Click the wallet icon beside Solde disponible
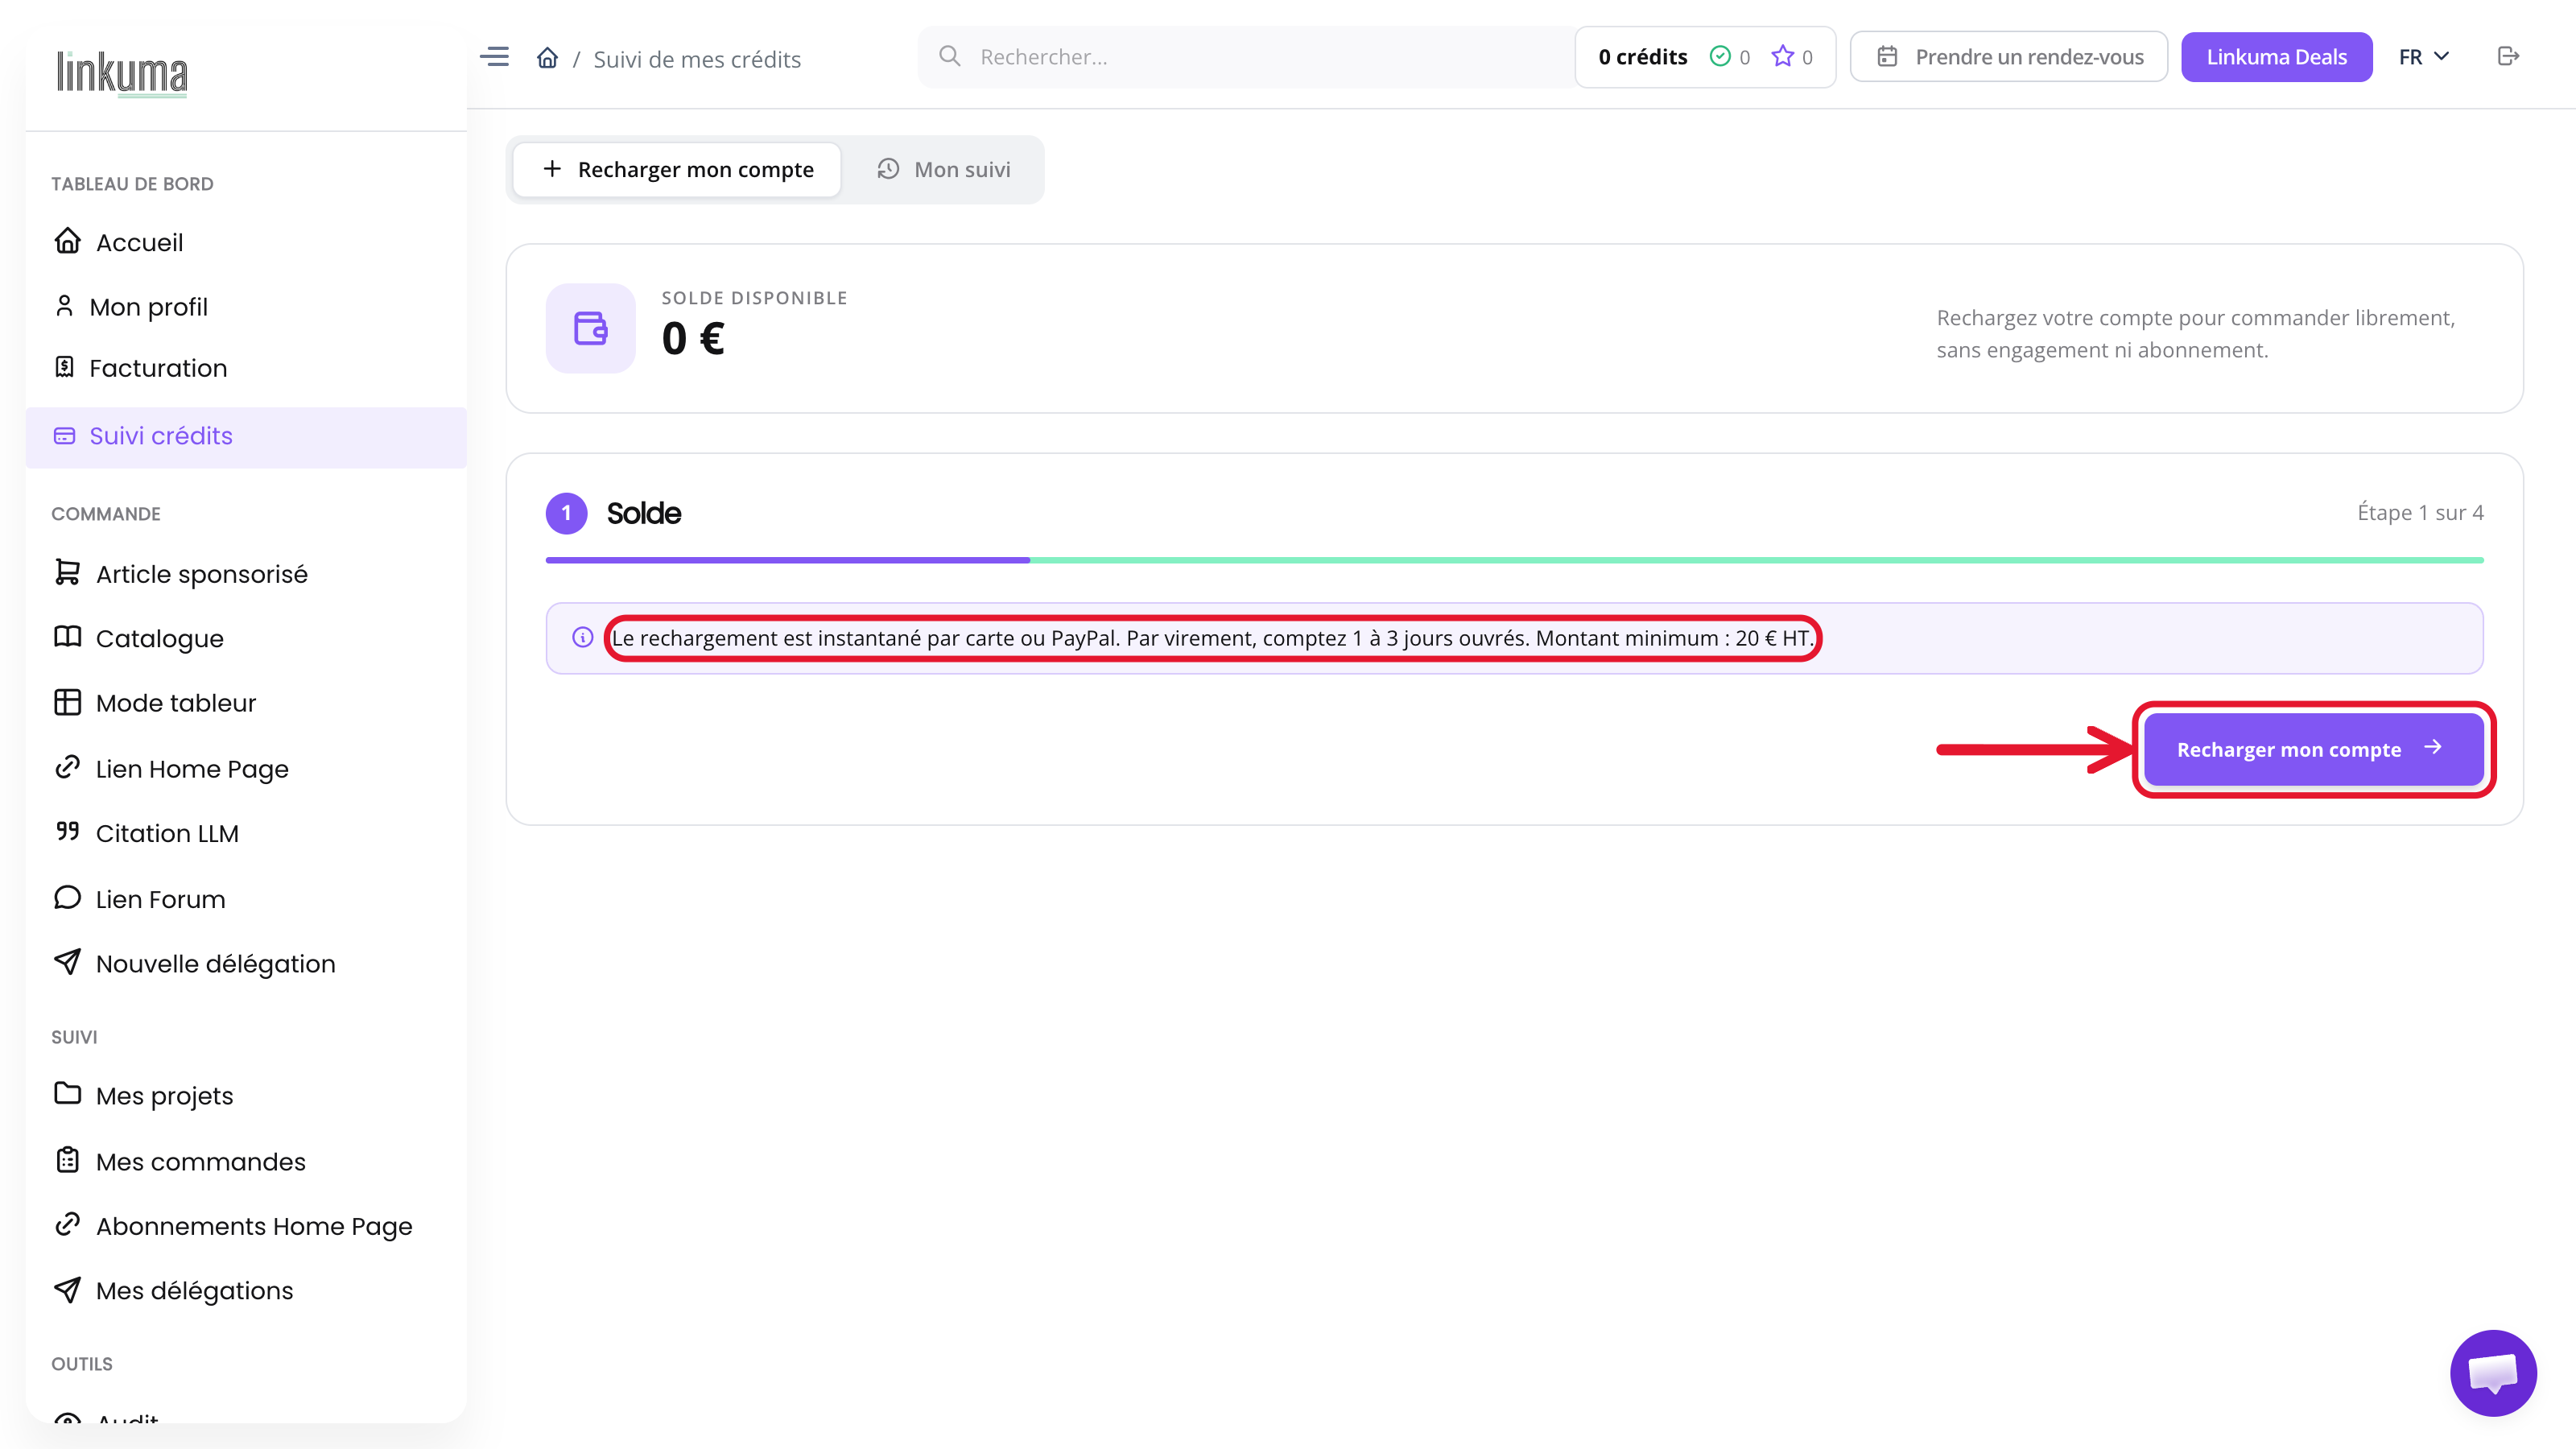This screenshot has width=2576, height=1449. [590, 328]
